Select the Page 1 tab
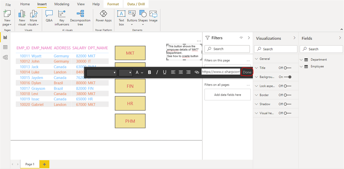Screen dimensions: 344x169 click(30, 164)
